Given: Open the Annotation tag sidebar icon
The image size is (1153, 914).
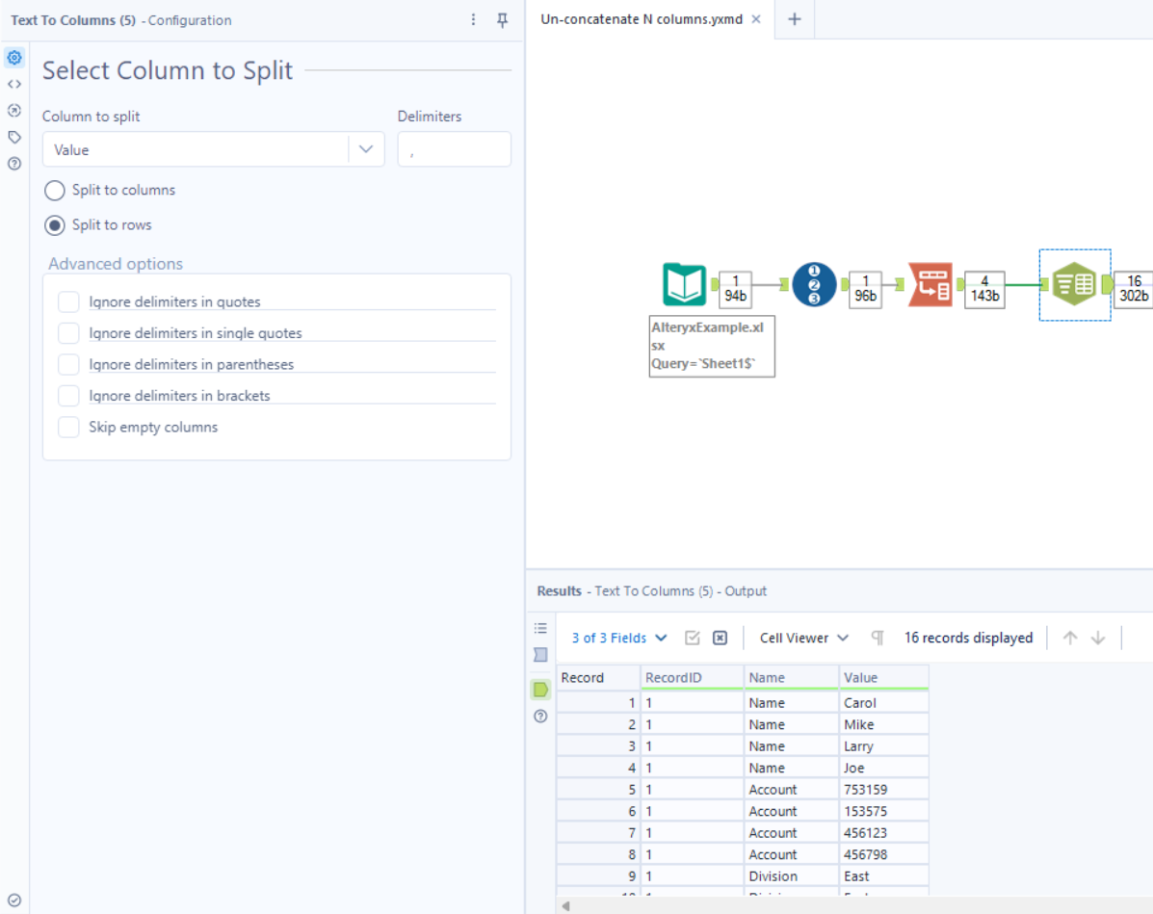Looking at the screenshot, I should tap(14, 137).
